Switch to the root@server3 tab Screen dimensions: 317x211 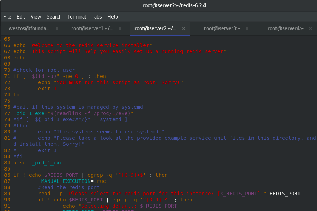(222, 28)
